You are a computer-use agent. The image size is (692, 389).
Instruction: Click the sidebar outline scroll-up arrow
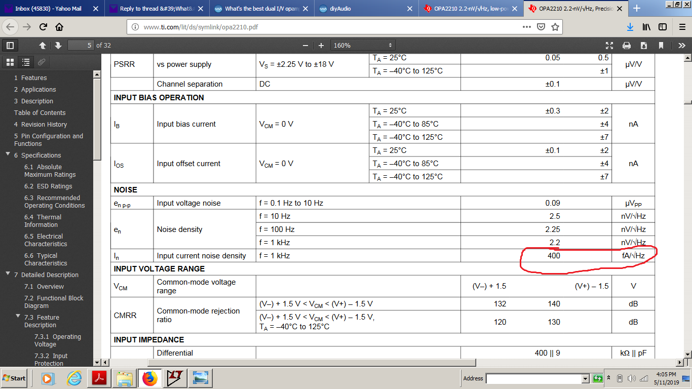click(97, 75)
